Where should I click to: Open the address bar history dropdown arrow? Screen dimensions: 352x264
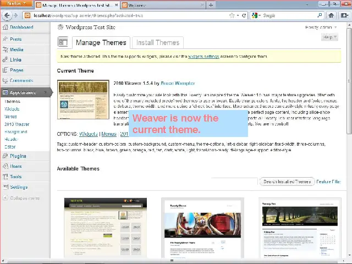point(238,15)
